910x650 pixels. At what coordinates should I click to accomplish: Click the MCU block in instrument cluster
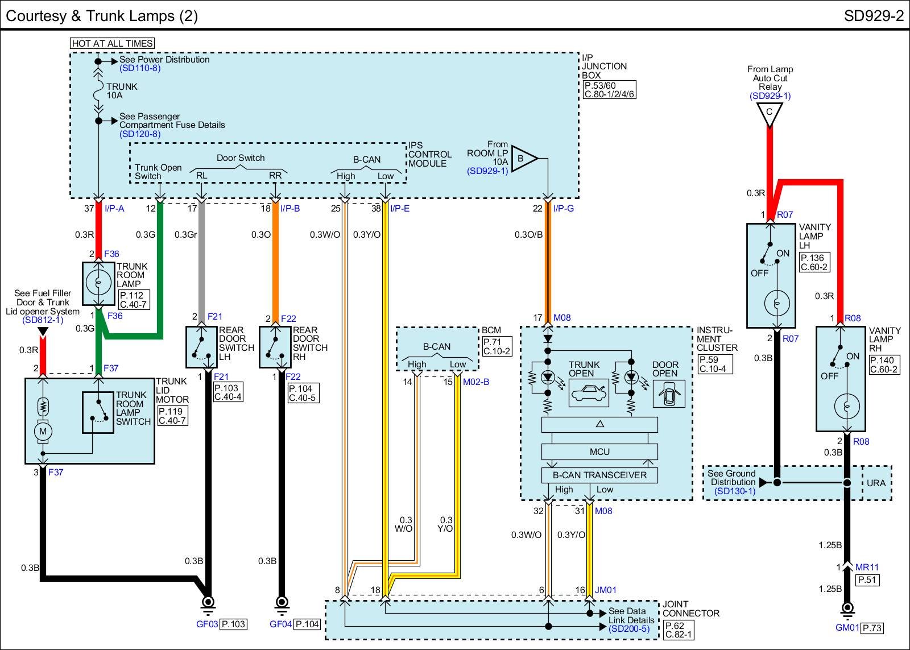(x=599, y=452)
